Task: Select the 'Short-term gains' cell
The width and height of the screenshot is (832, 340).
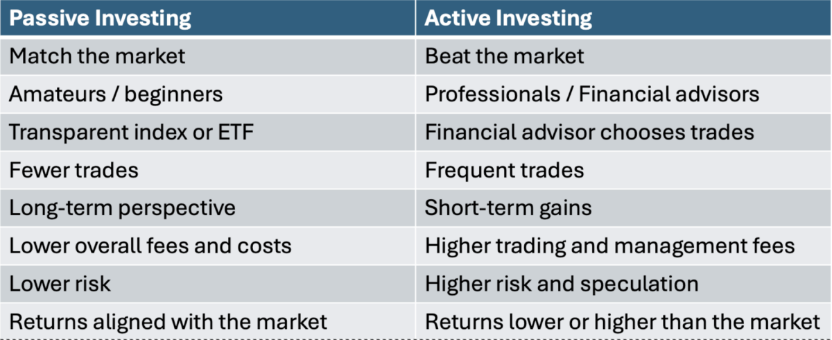Action: (624, 207)
